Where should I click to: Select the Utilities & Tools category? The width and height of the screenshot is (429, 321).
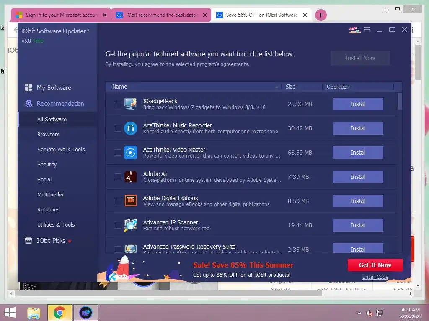56,224
